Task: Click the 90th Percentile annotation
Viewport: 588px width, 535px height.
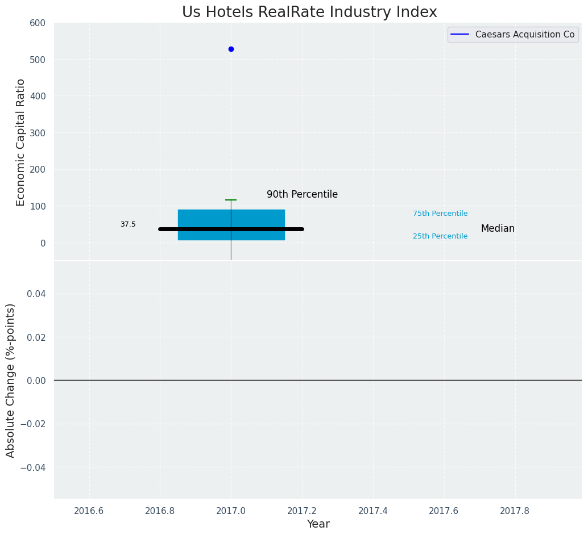Action: point(302,194)
